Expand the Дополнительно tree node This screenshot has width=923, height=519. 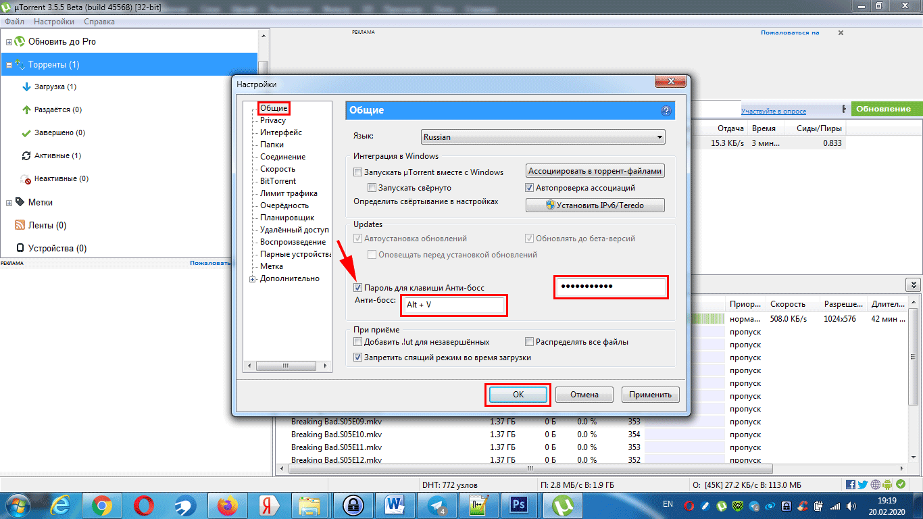coord(253,279)
